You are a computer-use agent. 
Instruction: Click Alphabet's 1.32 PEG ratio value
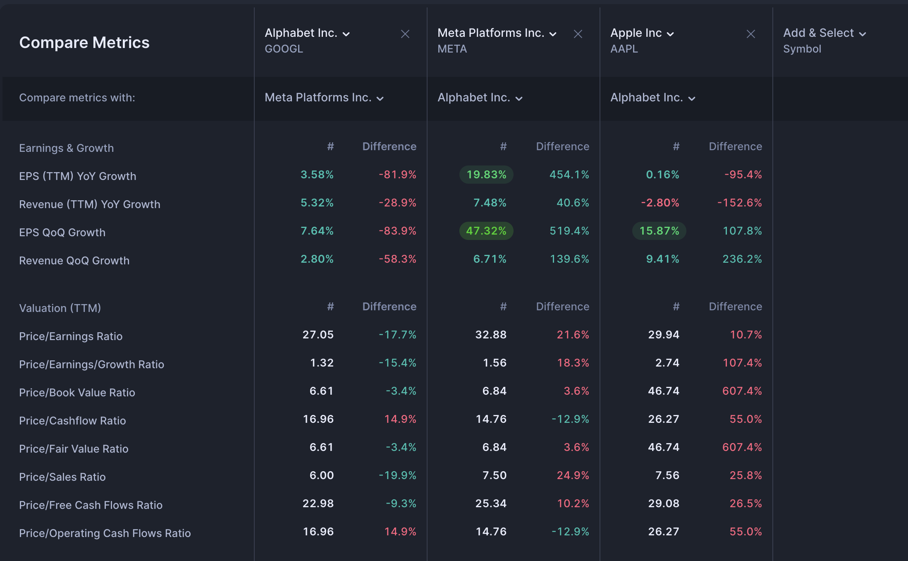click(x=322, y=363)
